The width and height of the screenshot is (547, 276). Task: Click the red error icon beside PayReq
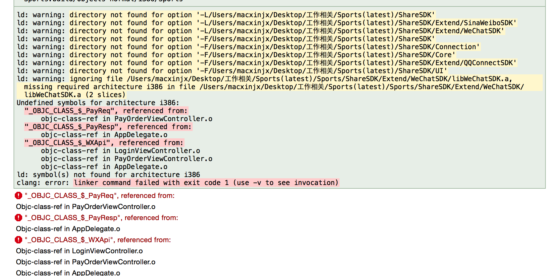tap(18, 195)
